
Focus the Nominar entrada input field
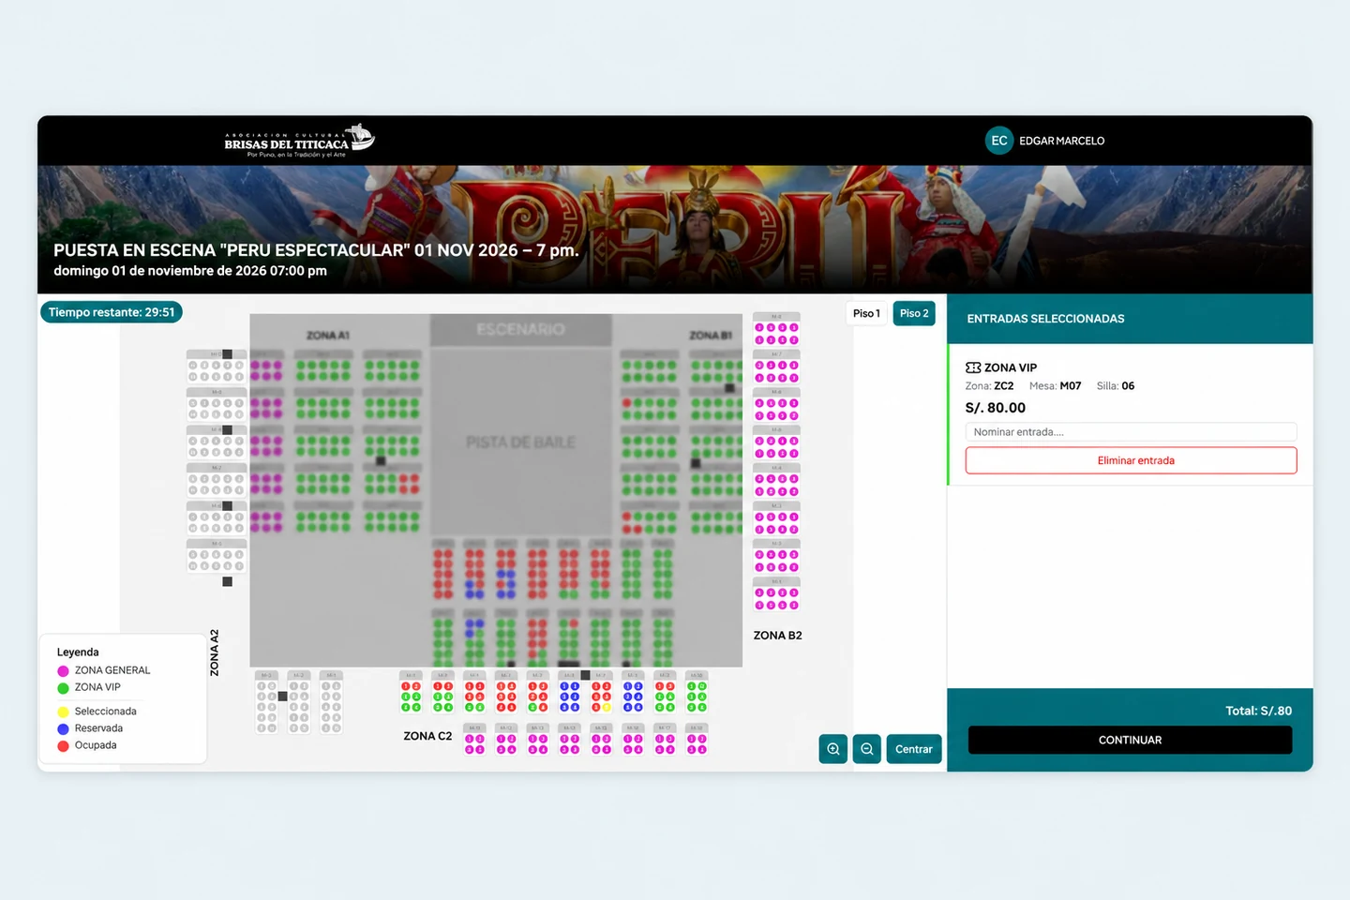tap(1132, 432)
